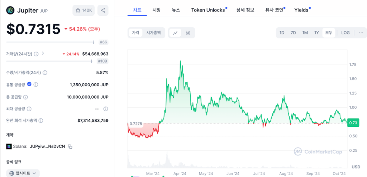Click the Solana chain logo icon
Viewport: 367px width, 177px height.
click(9, 146)
